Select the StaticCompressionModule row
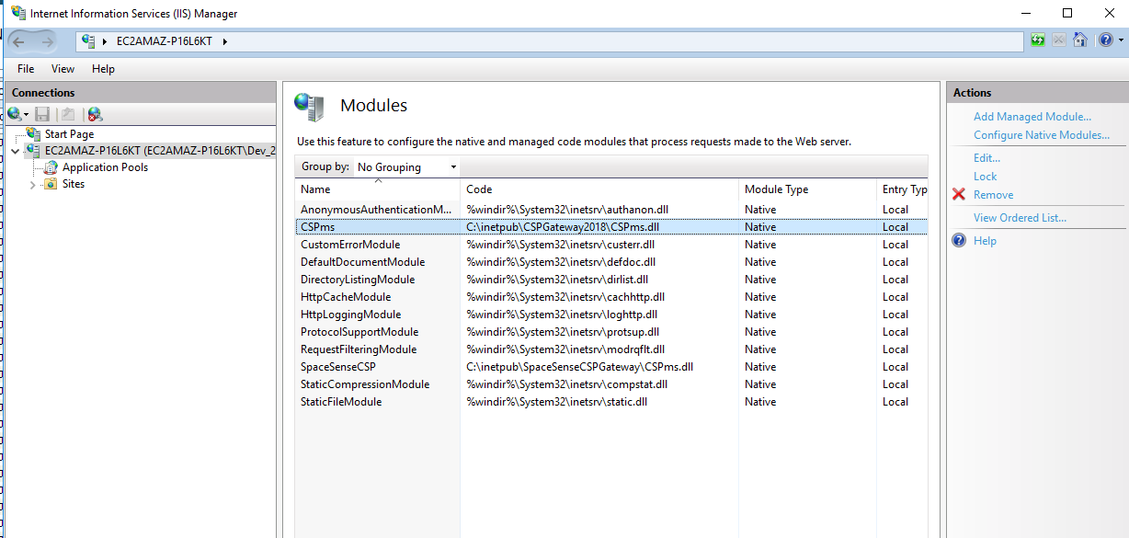This screenshot has width=1129, height=538. (x=611, y=384)
